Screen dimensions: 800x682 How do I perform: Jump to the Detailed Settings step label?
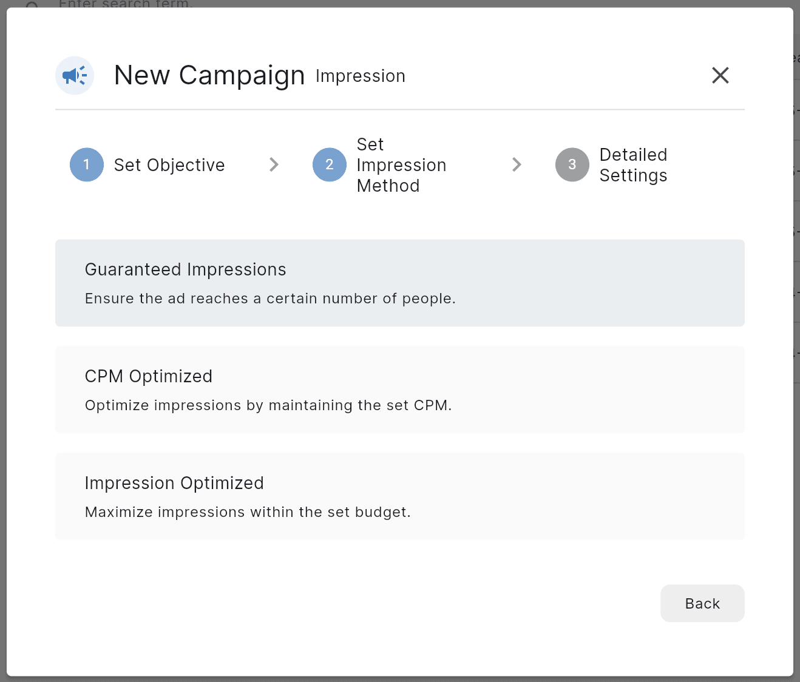point(633,165)
